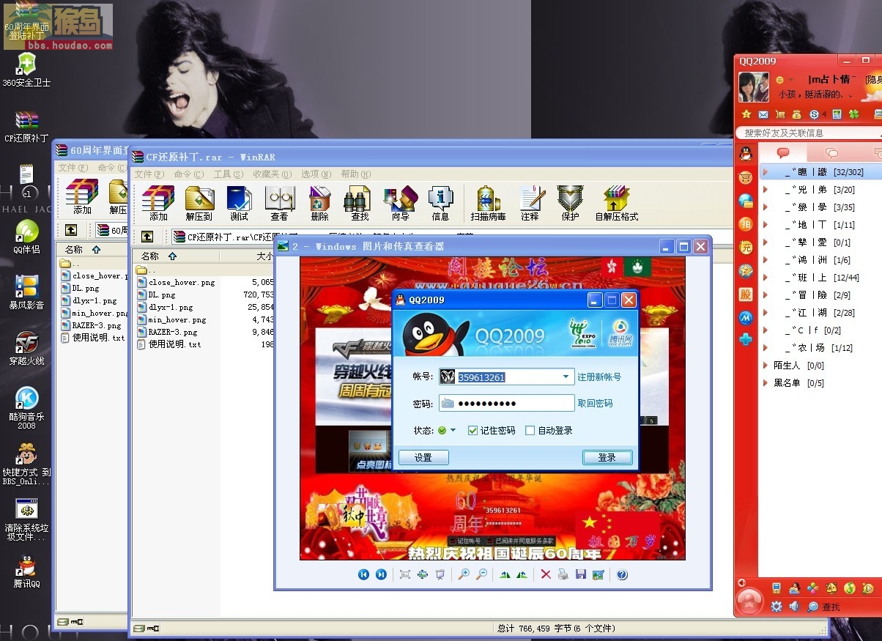Click the 名称 column header in CF还原补丁 WinRAR
Viewport: 882px width, 641px height.
point(175,256)
